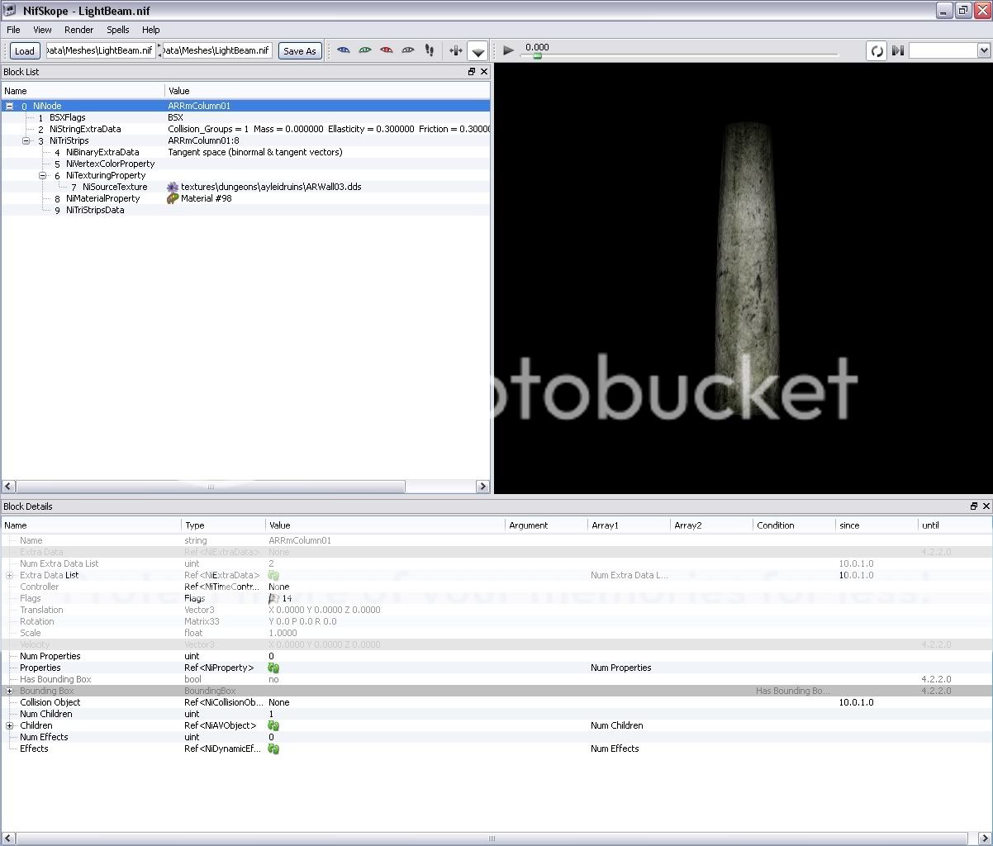Expand the Children row in Block Details
Screen dimensions: 993x846
coord(9,726)
